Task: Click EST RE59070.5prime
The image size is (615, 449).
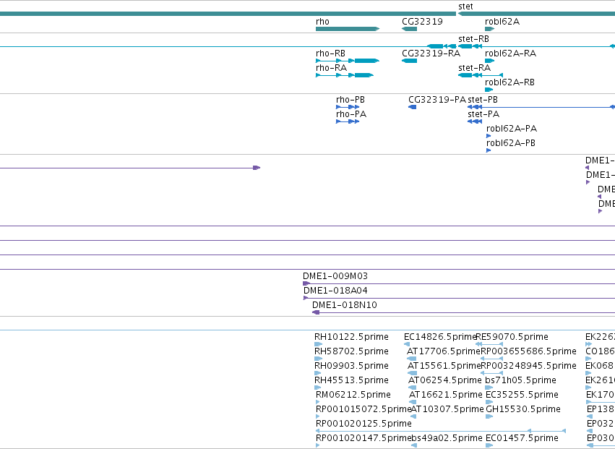Action: (x=489, y=344)
